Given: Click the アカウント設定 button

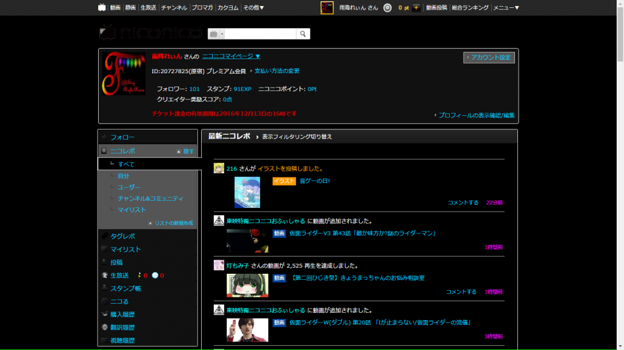Looking at the screenshot, I should tap(489, 57).
